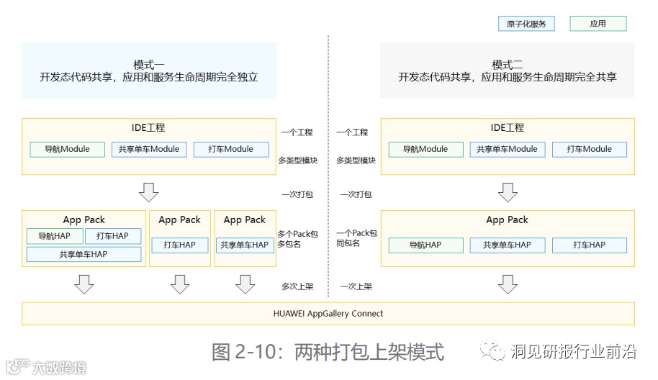The width and height of the screenshot is (658, 380).
Task: Click the IDE工程 title under 模式一
Action: coord(148,127)
